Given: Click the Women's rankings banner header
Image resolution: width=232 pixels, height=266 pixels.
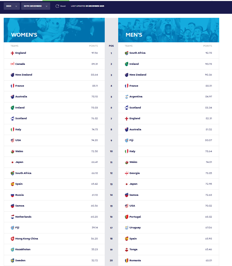Looking at the screenshot, I should [54, 30].
